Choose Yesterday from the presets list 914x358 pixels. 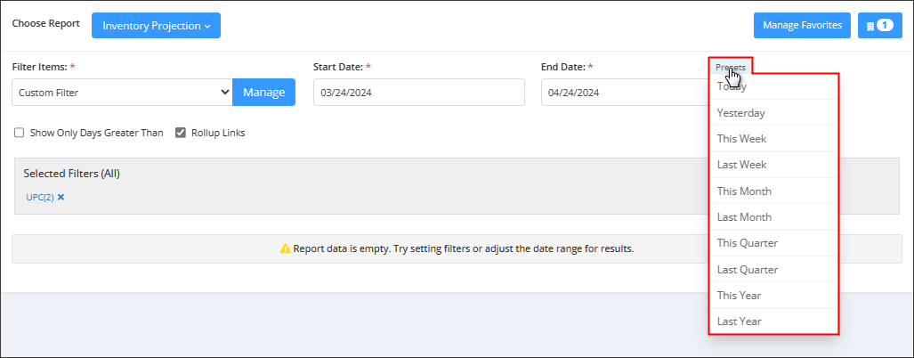click(773, 112)
